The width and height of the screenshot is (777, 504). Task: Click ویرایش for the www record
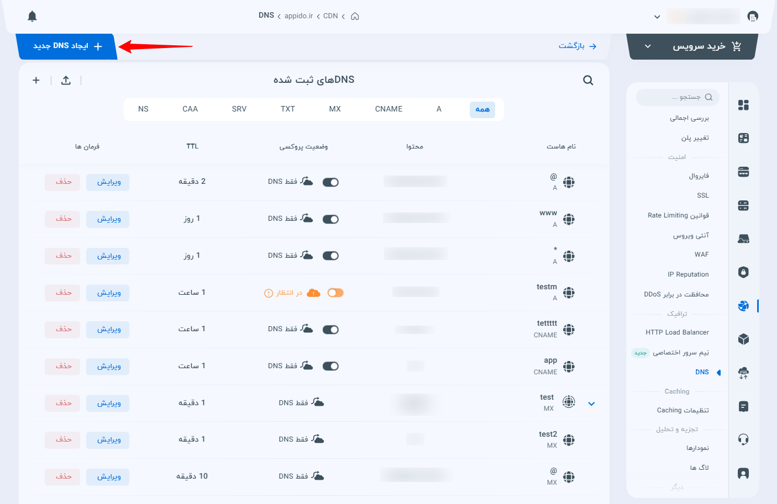108,219
